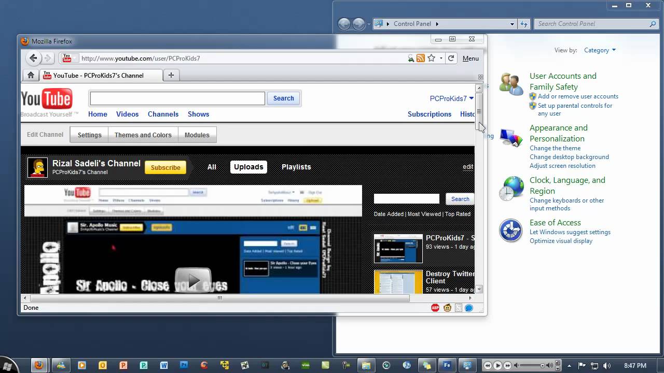Sort channel videos by Most Viewed
The width and height of the screenshot is (664, 373).
424,214
